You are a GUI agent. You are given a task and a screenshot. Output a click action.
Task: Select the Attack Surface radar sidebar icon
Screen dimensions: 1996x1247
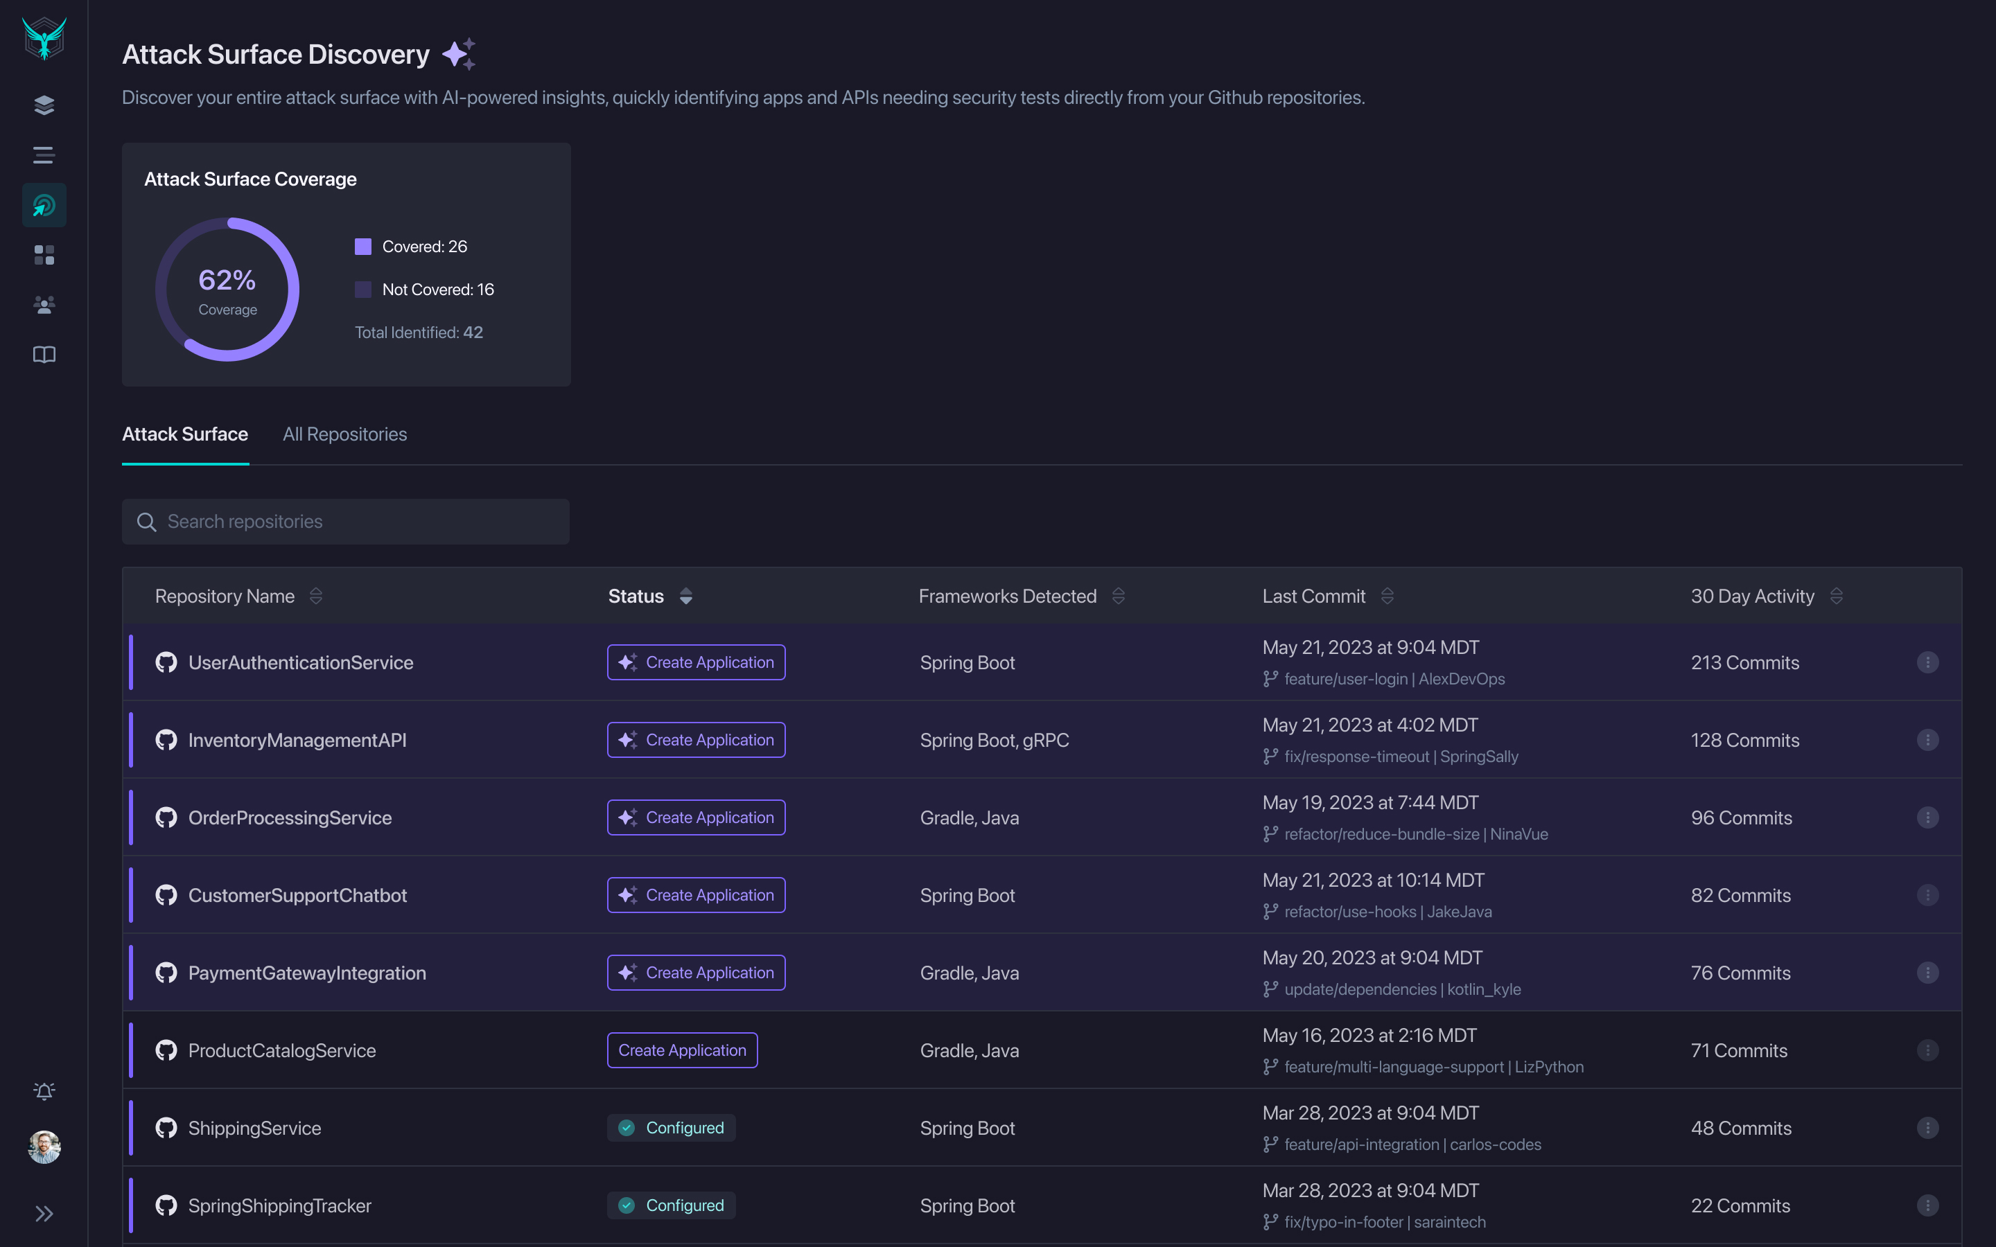click(44, 205)
